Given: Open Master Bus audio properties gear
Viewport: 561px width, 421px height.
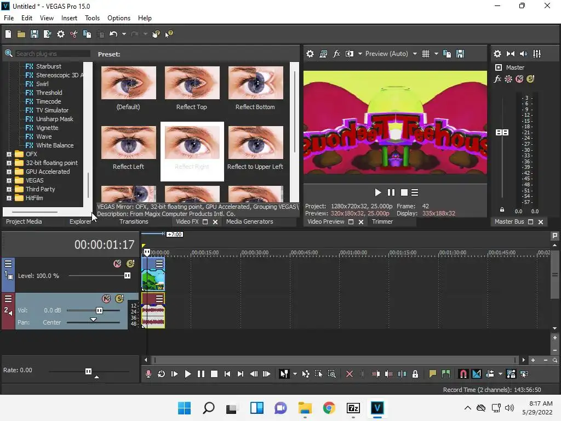Looking at the screenshot, I should [x=497, y=54].
